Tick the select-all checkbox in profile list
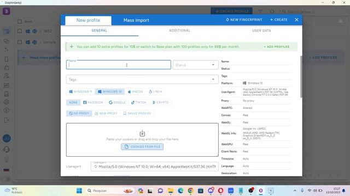The image size is (350, 196). click(20, 22)
